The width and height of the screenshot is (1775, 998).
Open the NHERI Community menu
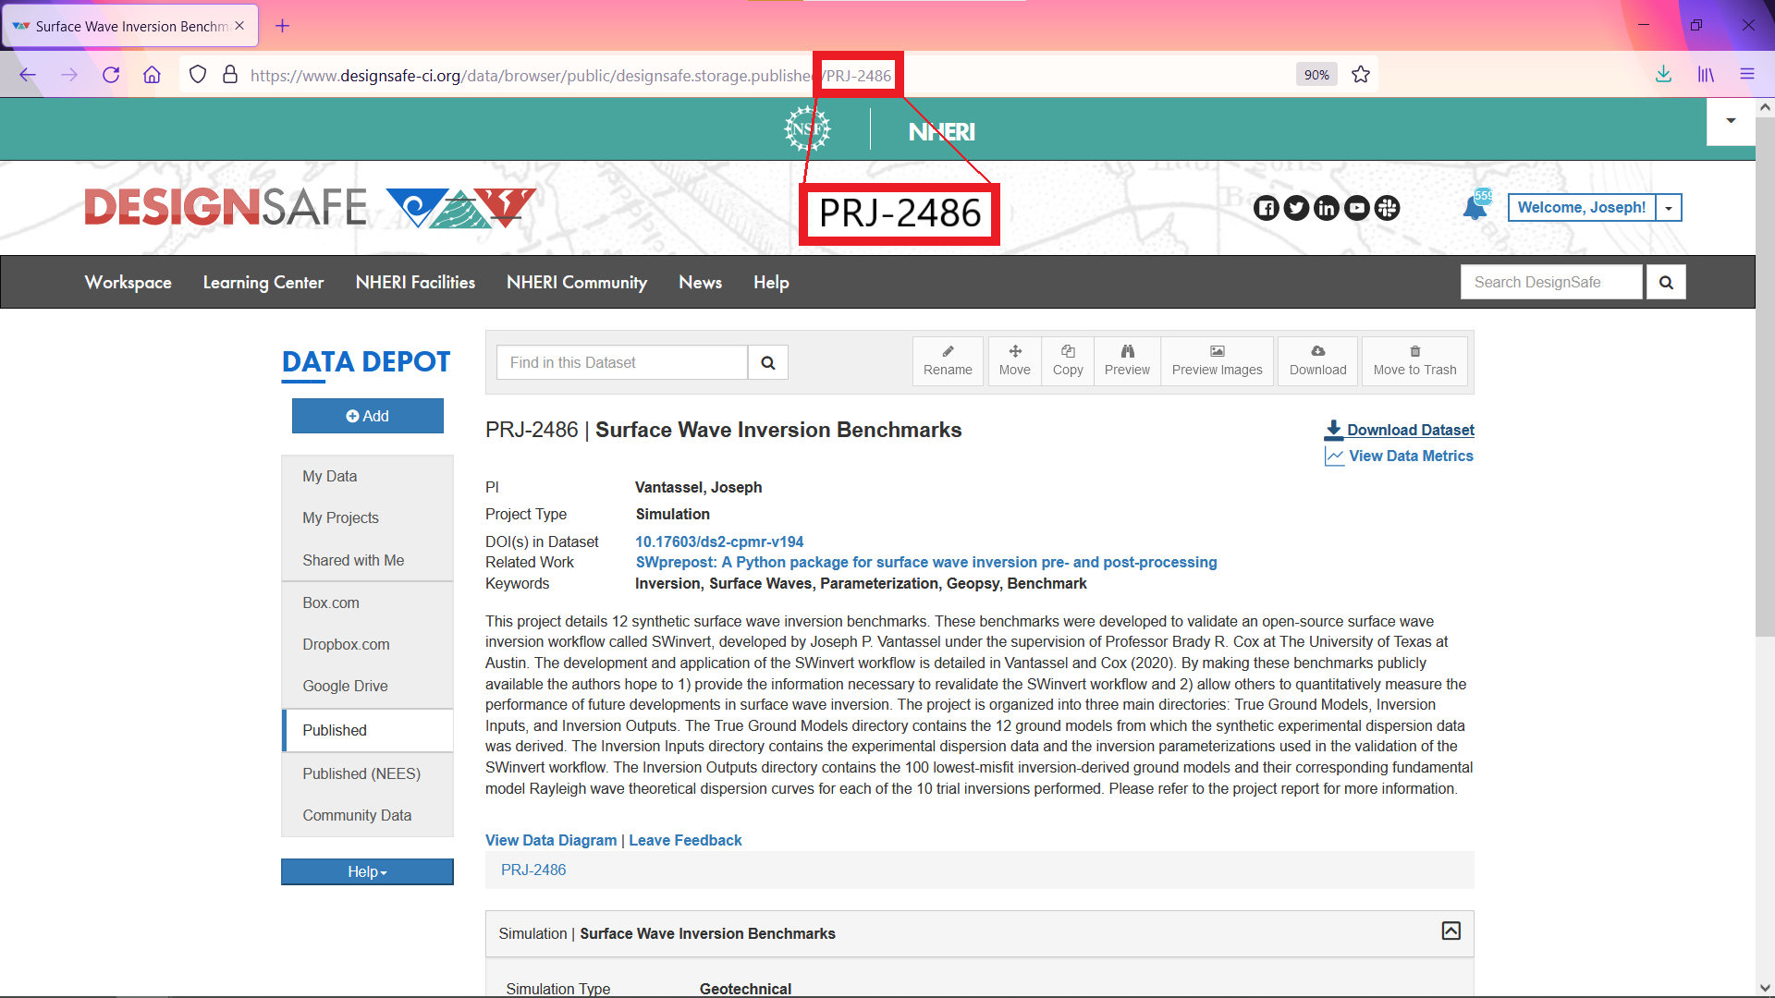tap(577, 283)
